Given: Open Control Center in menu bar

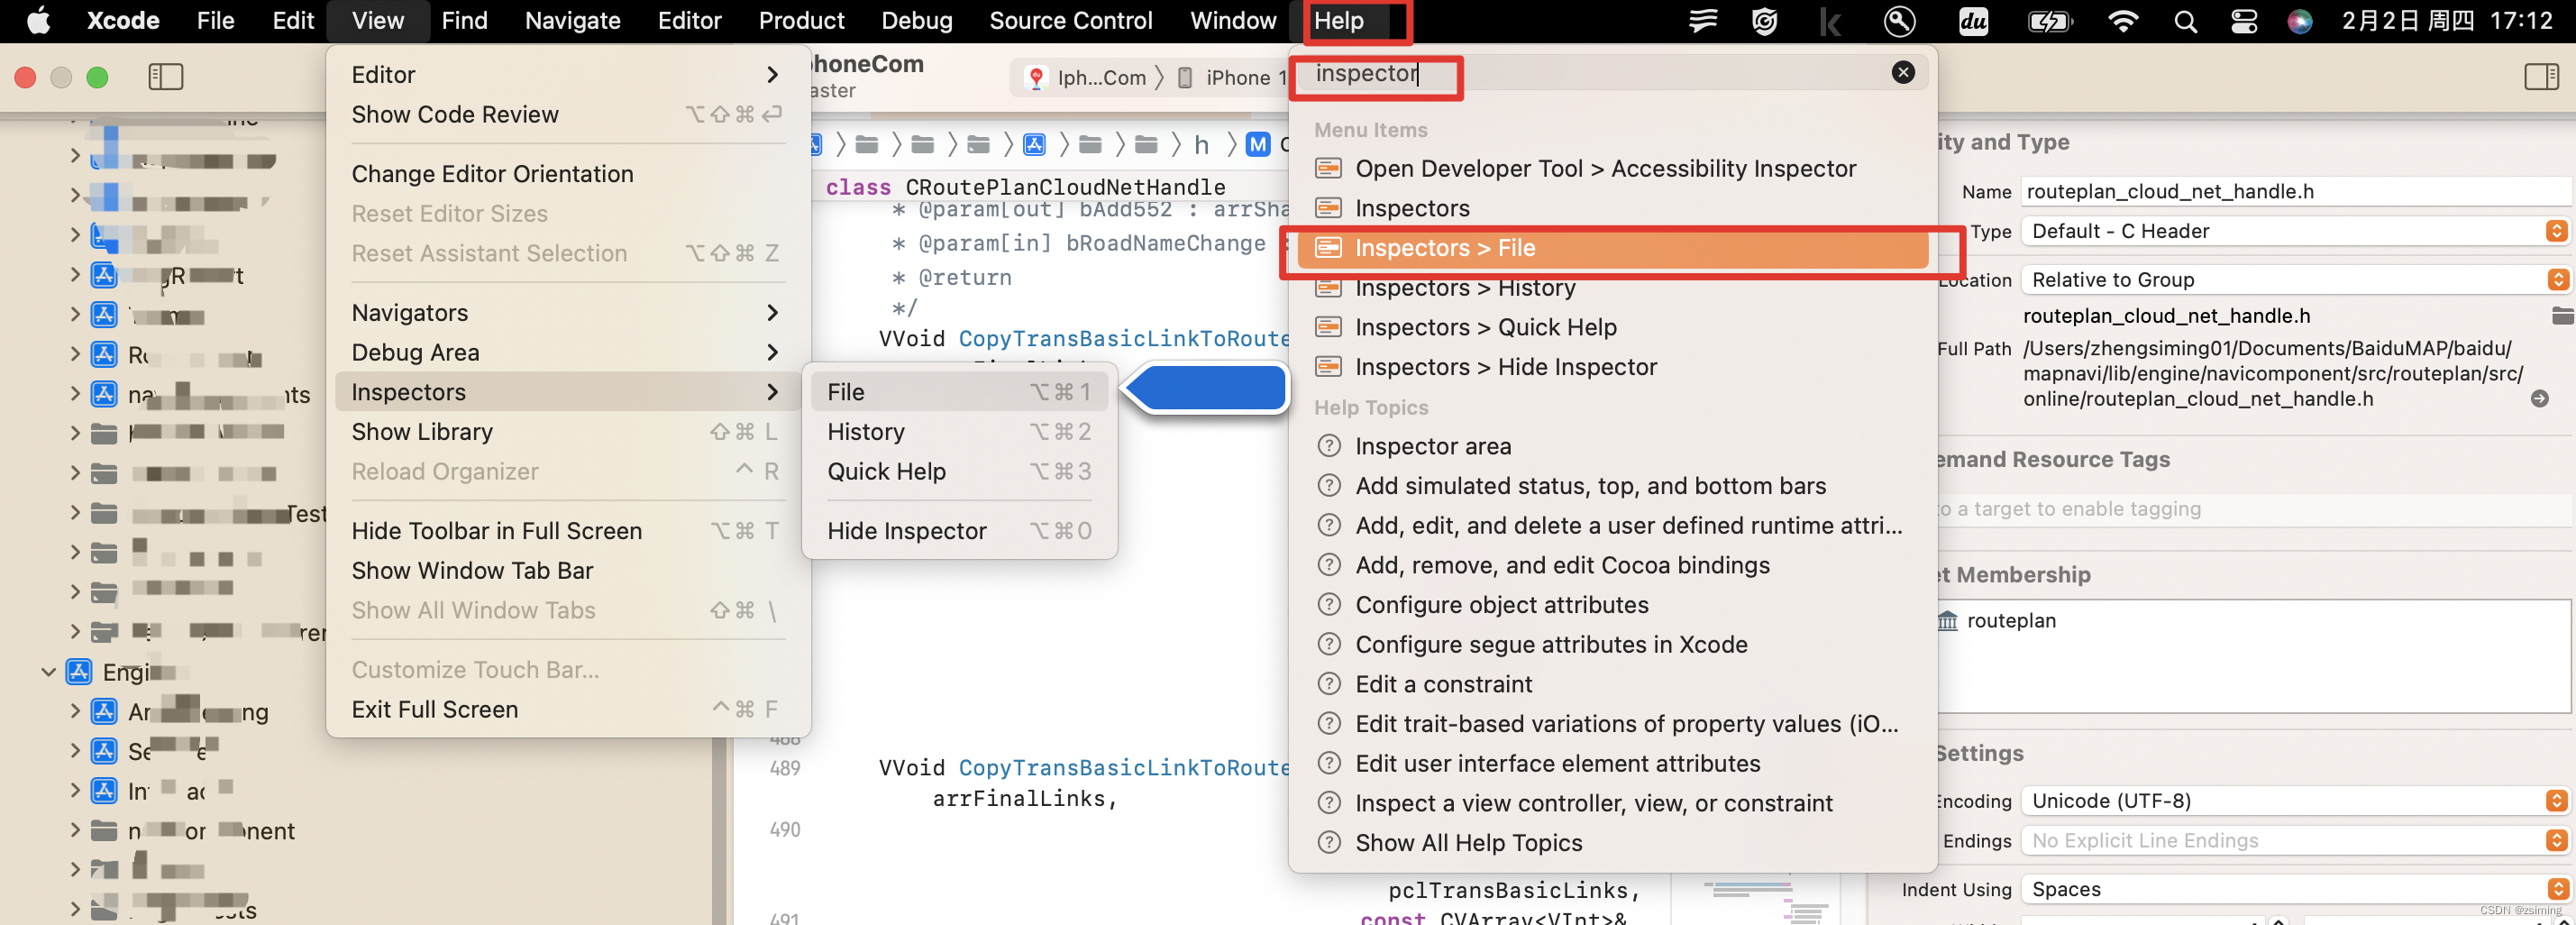Looking at the screenshot, I should 2244,21.
